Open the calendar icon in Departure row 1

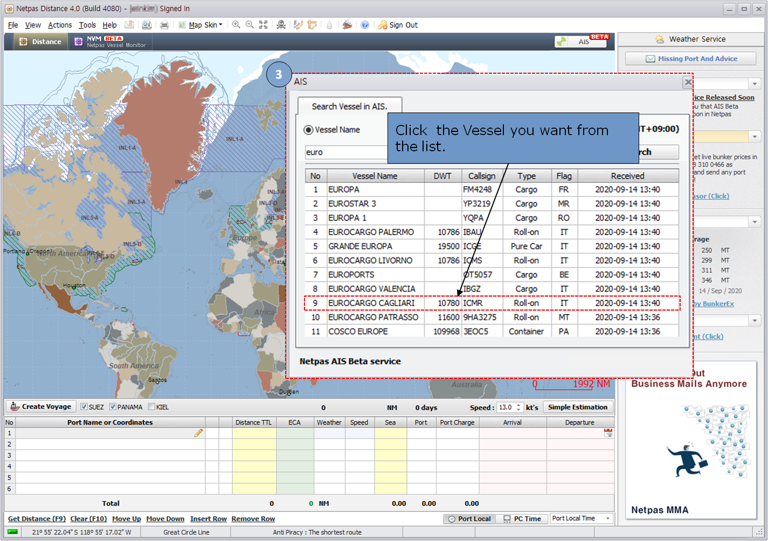click(608, 433)
